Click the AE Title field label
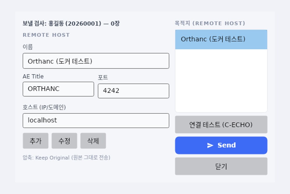The image size is (290, 194). 33,76
